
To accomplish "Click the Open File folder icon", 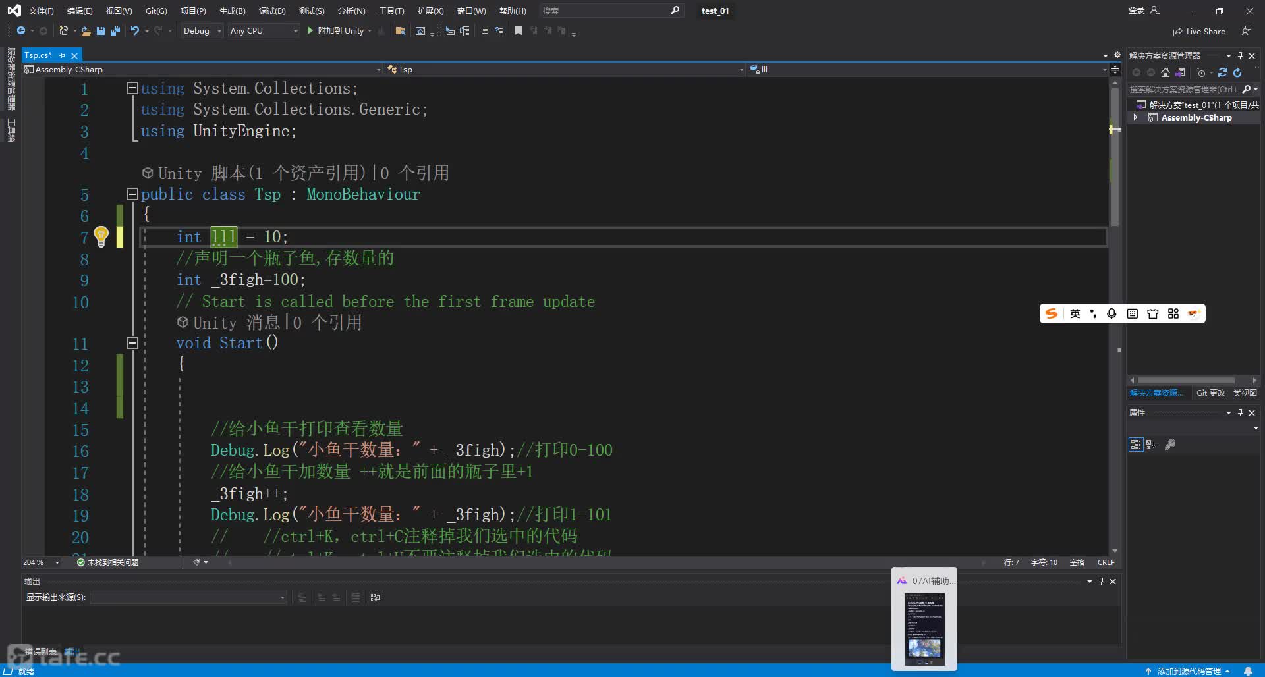I will tap(86, 31).
